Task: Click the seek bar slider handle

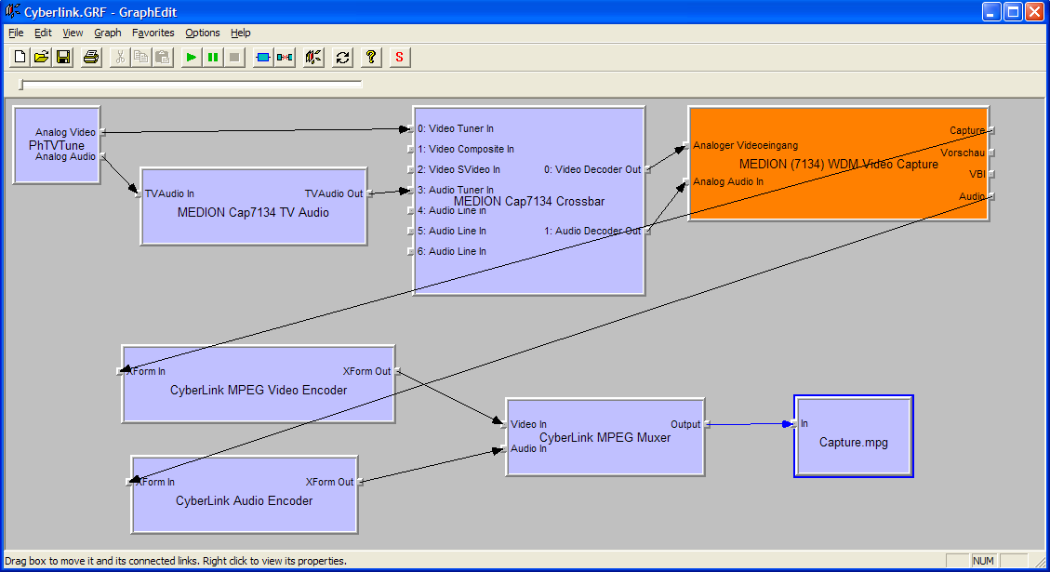Action: pyautogui.click(x=22, y=86)
